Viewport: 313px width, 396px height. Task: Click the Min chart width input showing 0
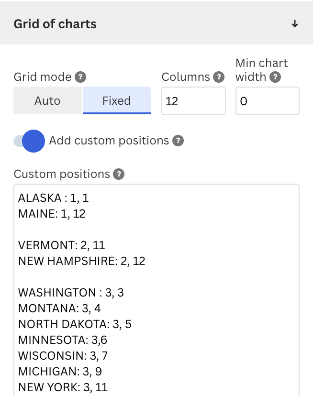267,101
